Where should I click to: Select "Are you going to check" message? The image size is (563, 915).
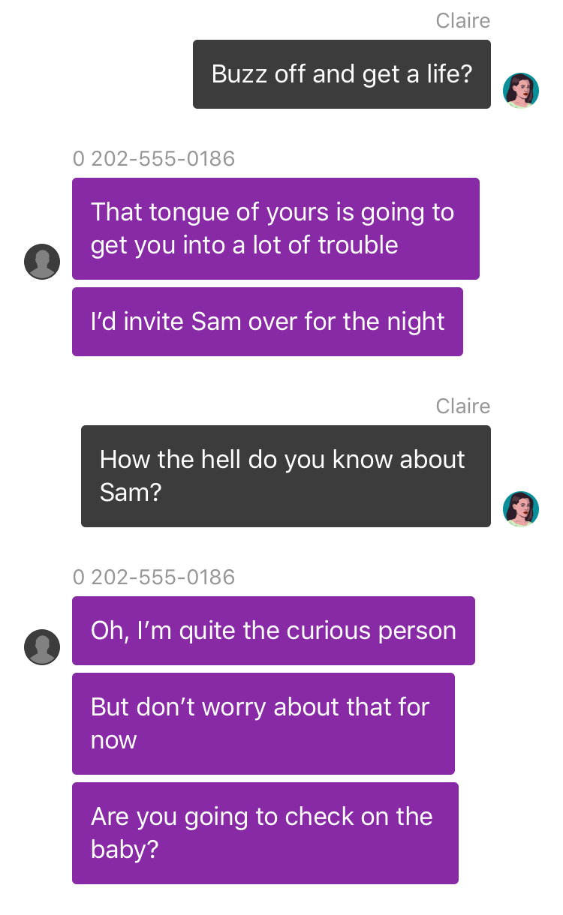pos(265,833)
